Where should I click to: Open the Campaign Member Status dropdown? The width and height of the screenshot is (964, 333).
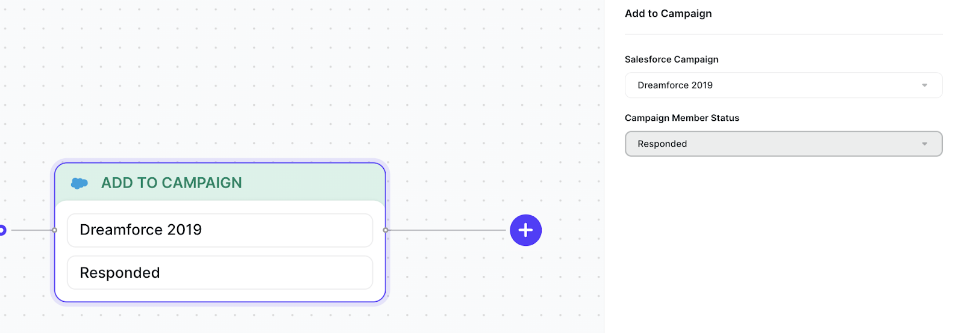[783, 144]
